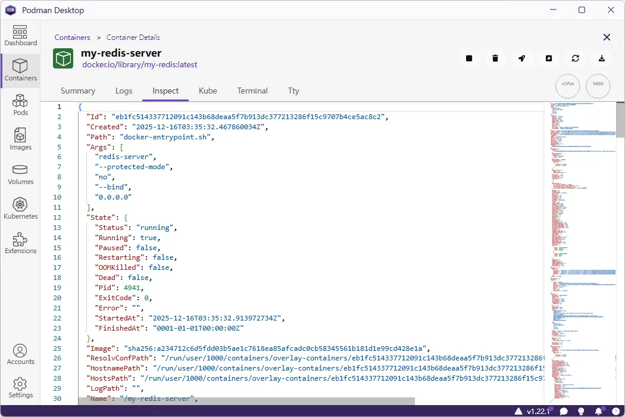Open the Terminal tab

click(x=252, y=91)
